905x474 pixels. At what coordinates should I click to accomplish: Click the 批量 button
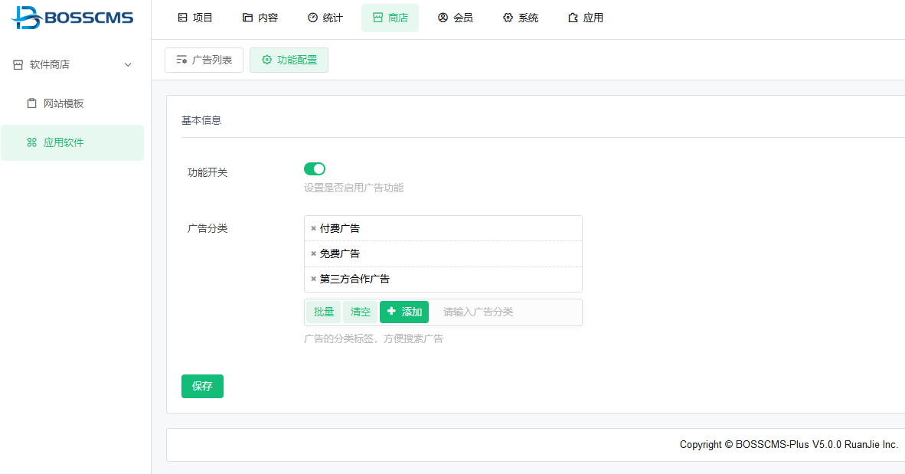click(324, 312)
